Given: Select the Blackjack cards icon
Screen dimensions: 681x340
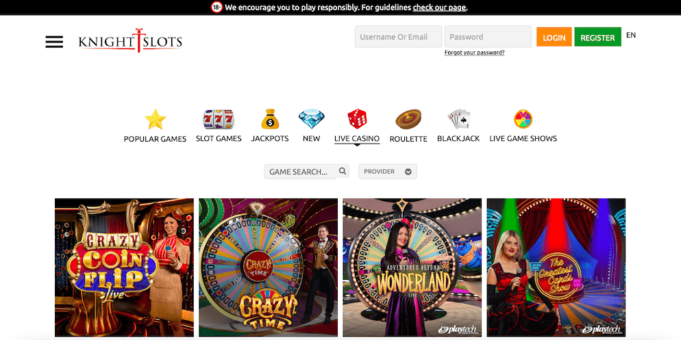Looking at the screenshot, I should tap(458, 119).
